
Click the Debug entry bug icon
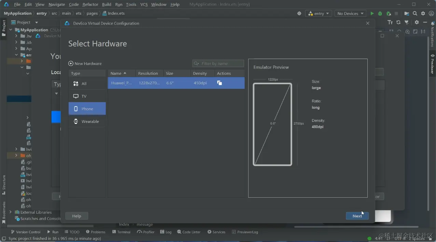[x=380, y=14]
